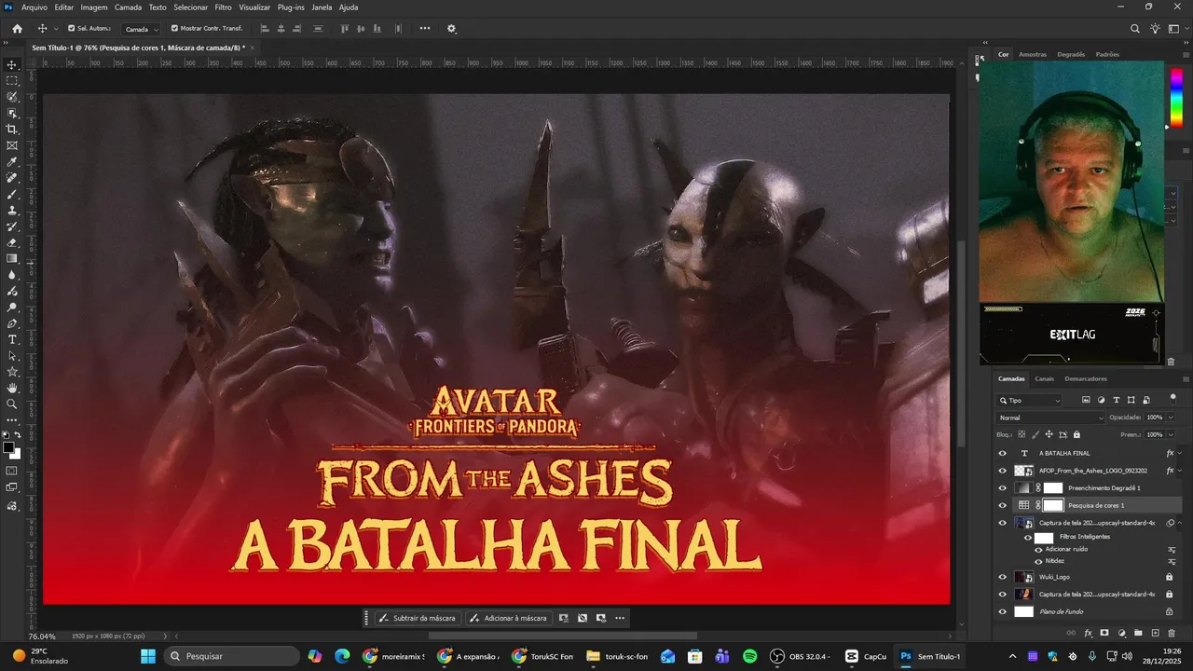Screen dimensions: 1193x671
Task: Select the Rectangular Marquee tool
Action: (12, 81)
